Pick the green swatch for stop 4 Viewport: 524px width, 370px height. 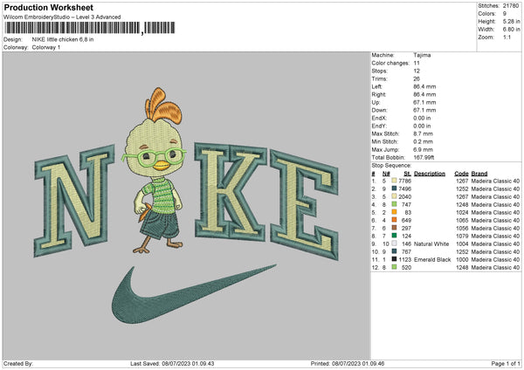click(x=394, y=204)
